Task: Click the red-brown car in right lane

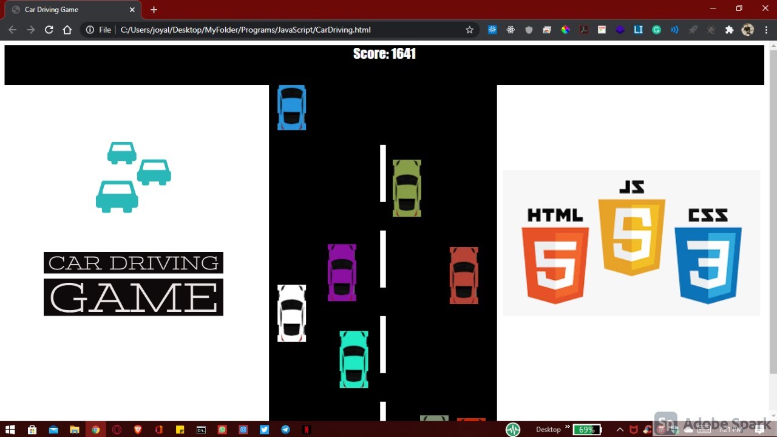Action: click(464, 276)
